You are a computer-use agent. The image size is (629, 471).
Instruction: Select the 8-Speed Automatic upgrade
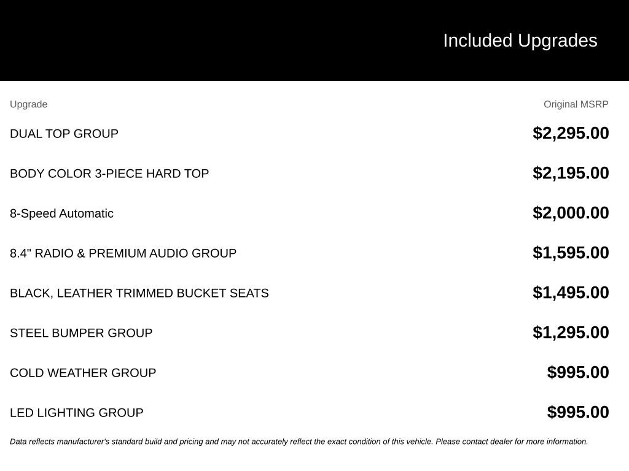pyautogui.click(x=62, y=213)
